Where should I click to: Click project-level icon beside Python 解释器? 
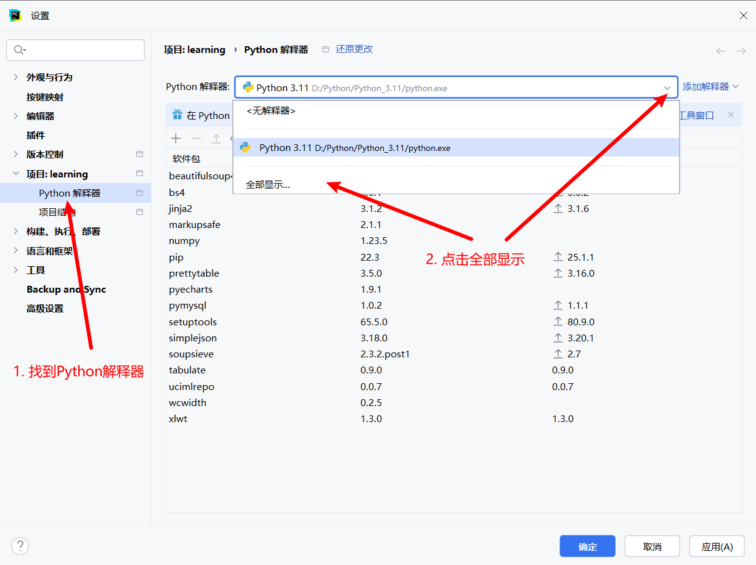click(139, 193)
